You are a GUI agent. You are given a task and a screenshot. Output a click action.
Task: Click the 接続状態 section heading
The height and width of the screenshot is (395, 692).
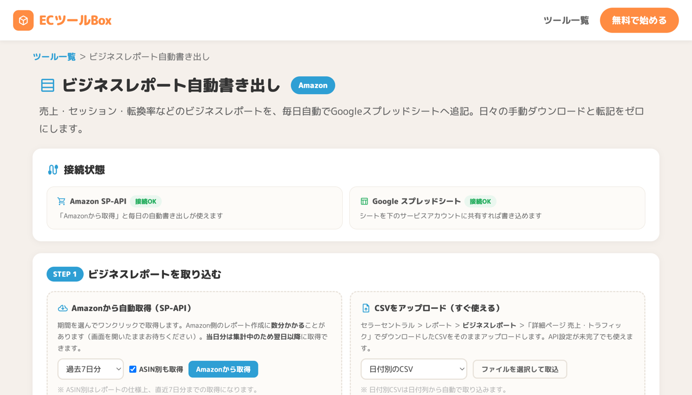pyautogui.click(x=84, y=170)
